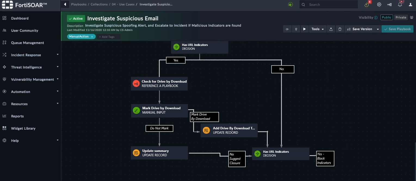Image resolution: width=416 pixels, height=181 pixels.
Task: Open the Tools dropdown
Action: click(x=318, y=29)
